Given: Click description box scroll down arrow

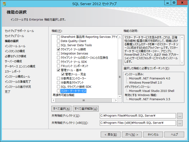Looking at the screenshot, I should coord(182,63).
